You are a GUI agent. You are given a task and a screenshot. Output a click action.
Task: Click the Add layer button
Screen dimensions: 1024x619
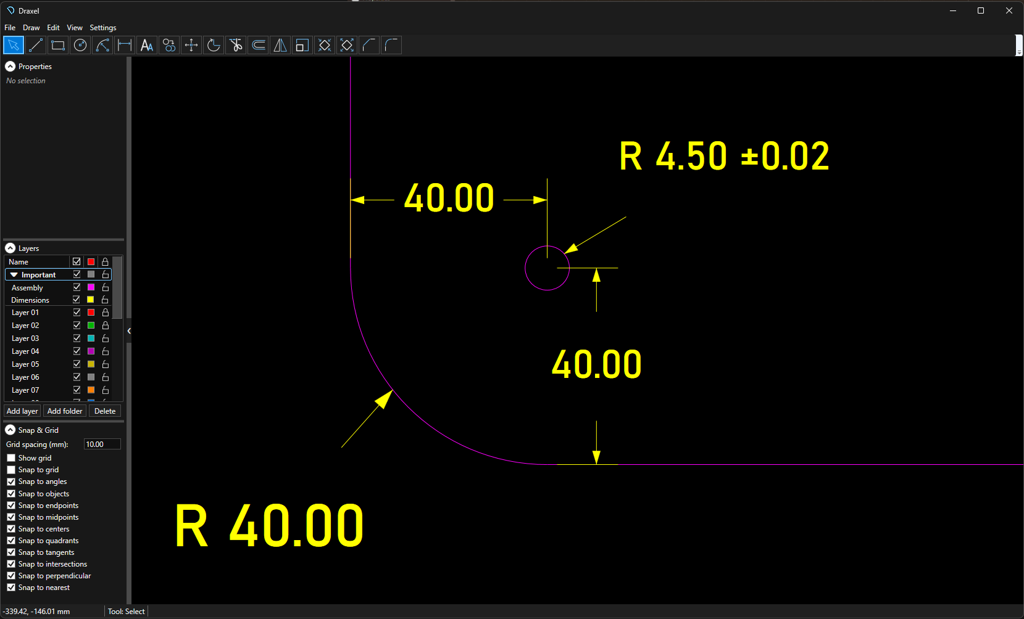point(22,411)
